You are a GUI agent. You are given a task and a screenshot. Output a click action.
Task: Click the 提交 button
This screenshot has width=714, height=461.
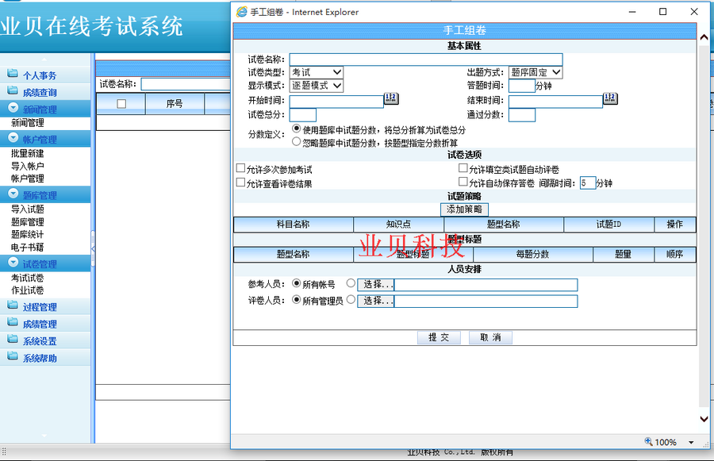click(x=439, y=337)
